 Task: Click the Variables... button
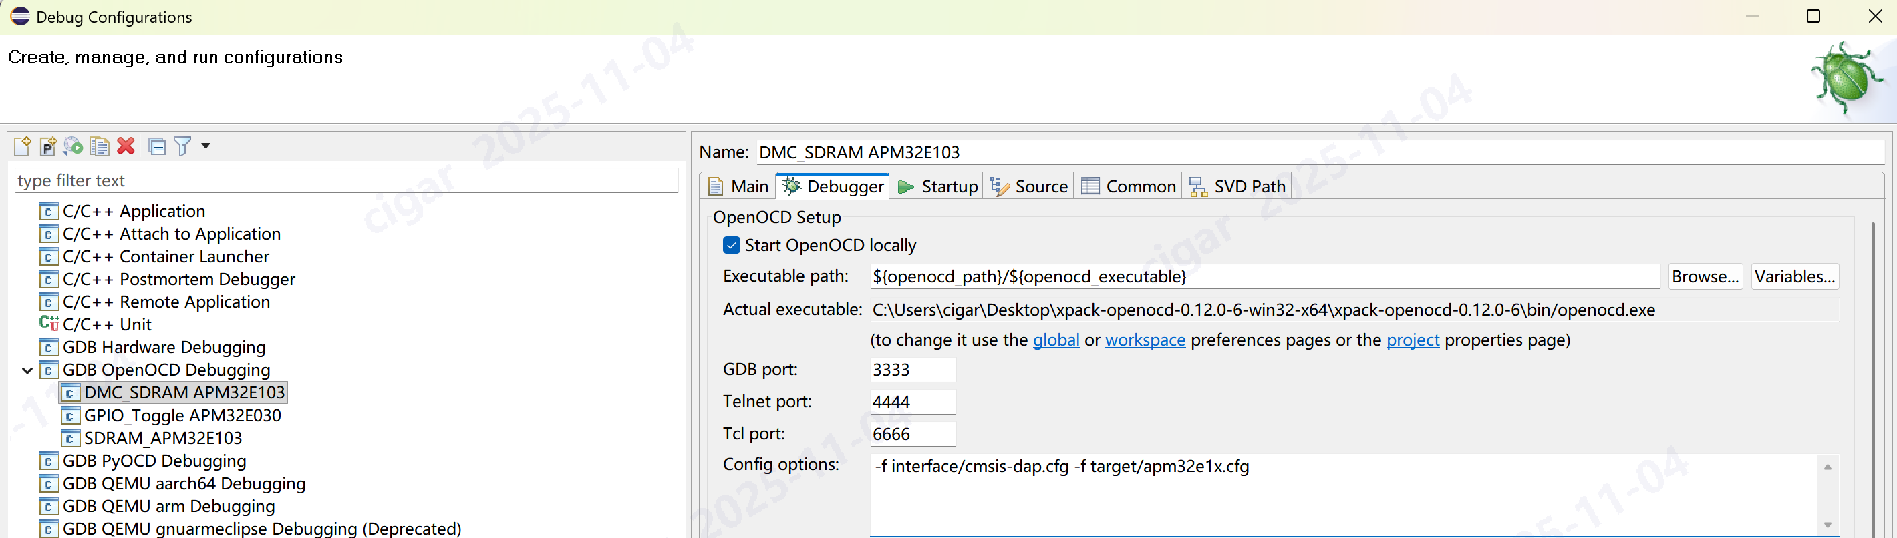click(1794, 277)
